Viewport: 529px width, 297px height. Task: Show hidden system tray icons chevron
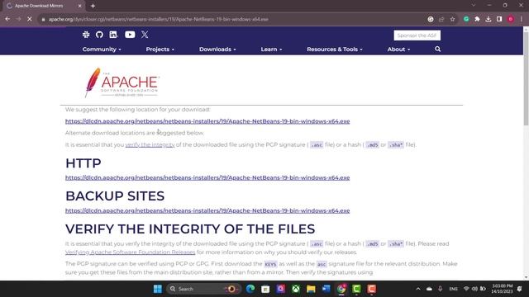(x=418, y=289)
